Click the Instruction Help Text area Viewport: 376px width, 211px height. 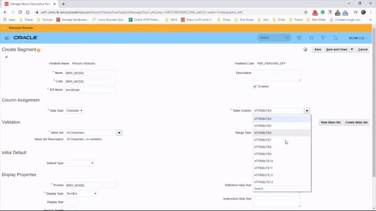[277, 201]
